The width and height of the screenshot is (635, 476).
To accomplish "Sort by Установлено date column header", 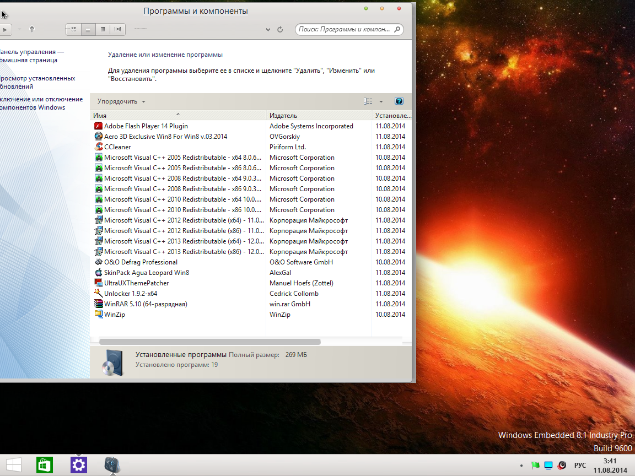I will click(x=392, y=115).
